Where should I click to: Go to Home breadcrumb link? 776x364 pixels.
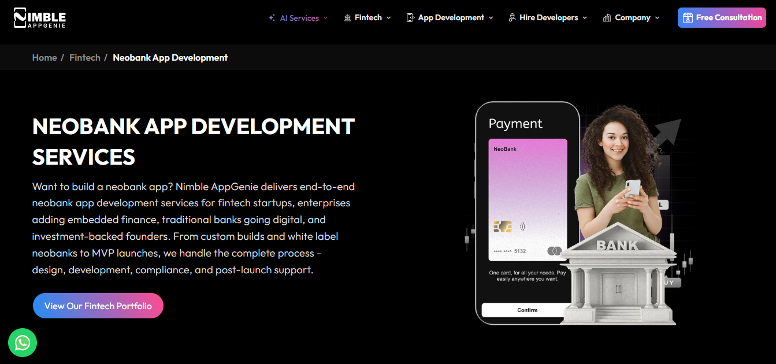(44, 58)
